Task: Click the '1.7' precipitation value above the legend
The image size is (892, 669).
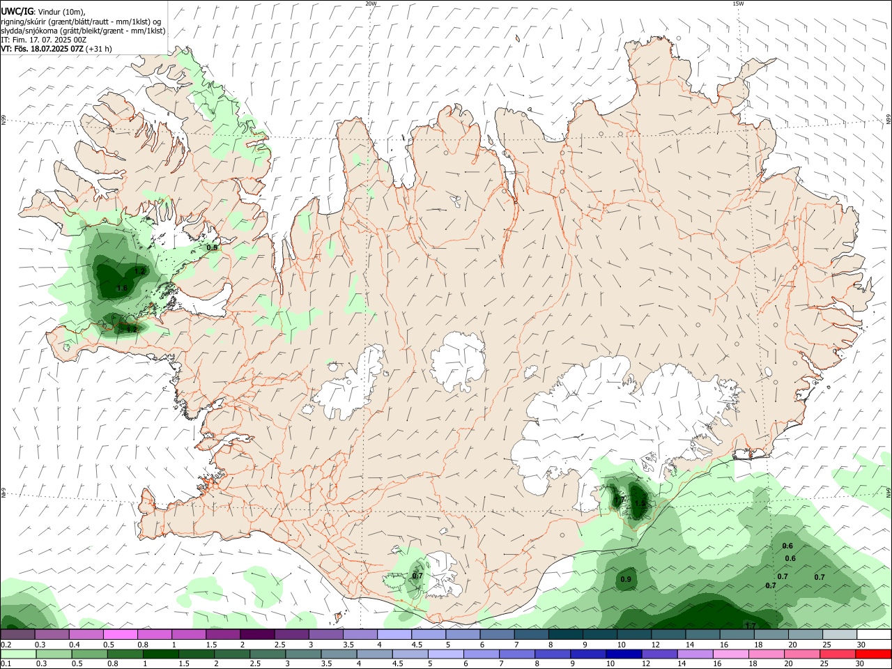Action: coord(751,625)
